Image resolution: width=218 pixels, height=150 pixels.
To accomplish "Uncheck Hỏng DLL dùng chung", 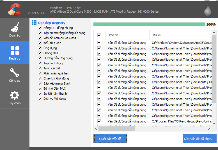I will click(40, 28).
